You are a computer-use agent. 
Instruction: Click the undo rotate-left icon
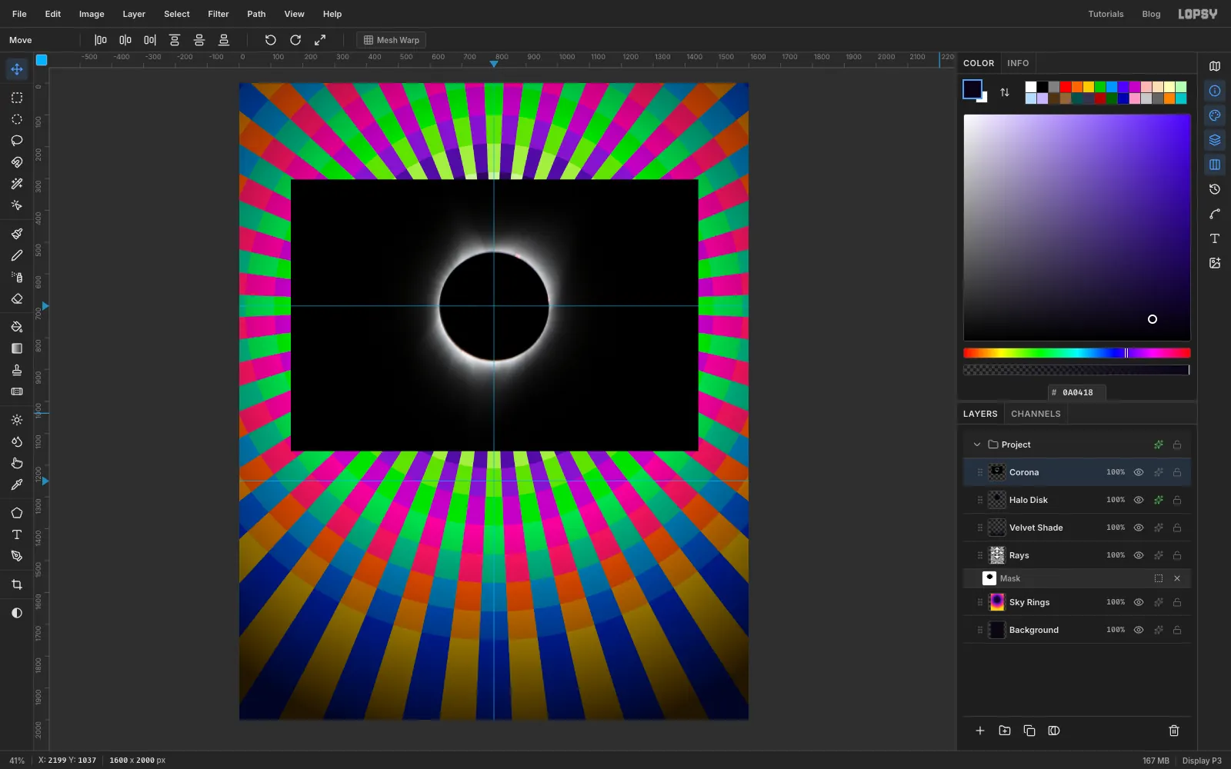point(271,40)
